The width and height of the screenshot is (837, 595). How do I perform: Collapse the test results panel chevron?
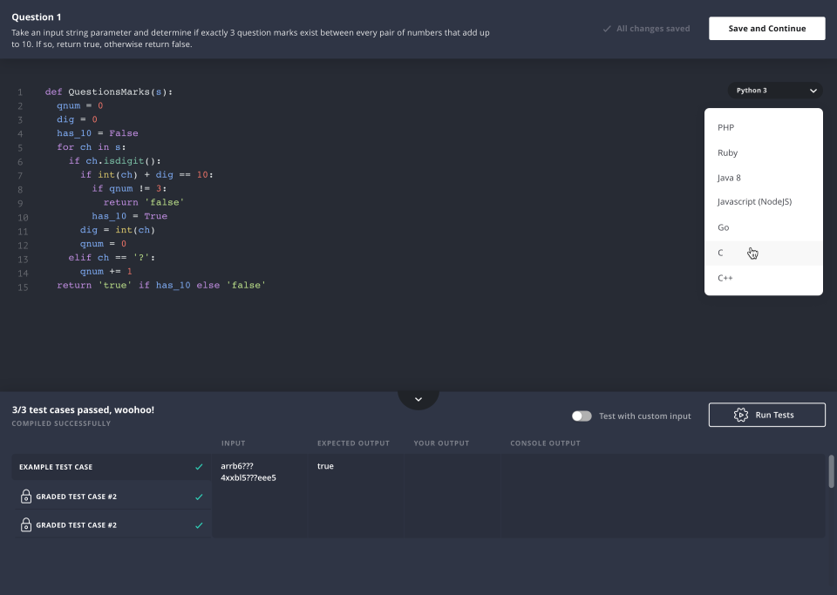(418, 399)
